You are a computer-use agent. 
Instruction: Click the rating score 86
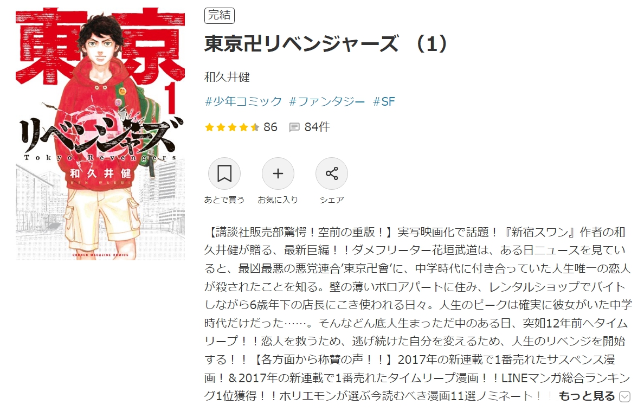271,127
